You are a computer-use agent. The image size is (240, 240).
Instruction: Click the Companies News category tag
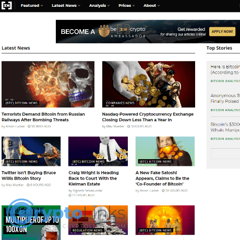(x=121, y=103)
